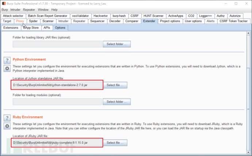Switch to the Alerts tab
The height and width of the screenshot is (156, 252).
pyautogui.click(x=210, y=21)
